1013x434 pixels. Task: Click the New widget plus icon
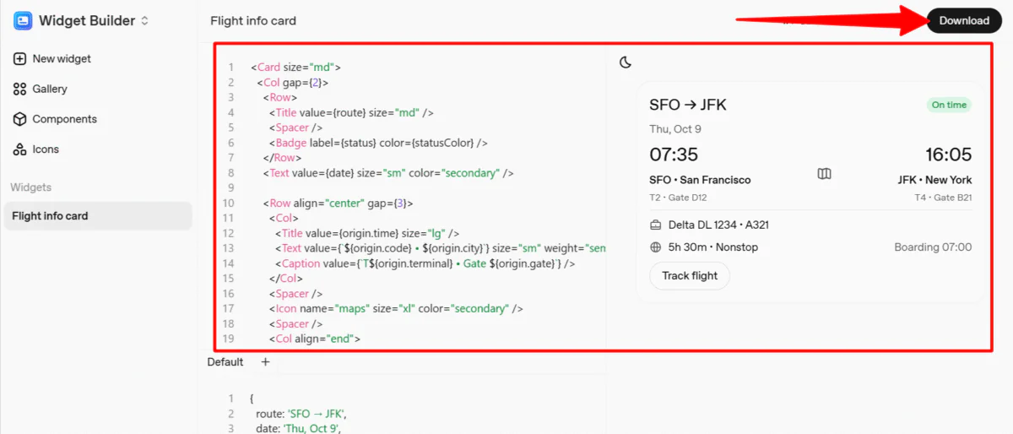coord(19,59)
